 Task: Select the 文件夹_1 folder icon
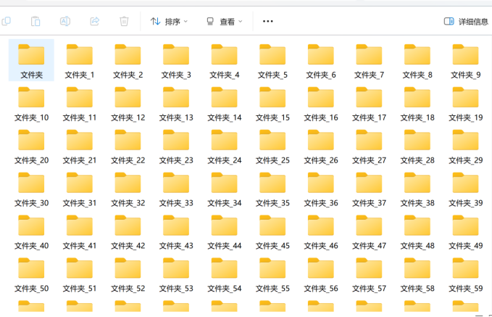[x=80, y=54]
